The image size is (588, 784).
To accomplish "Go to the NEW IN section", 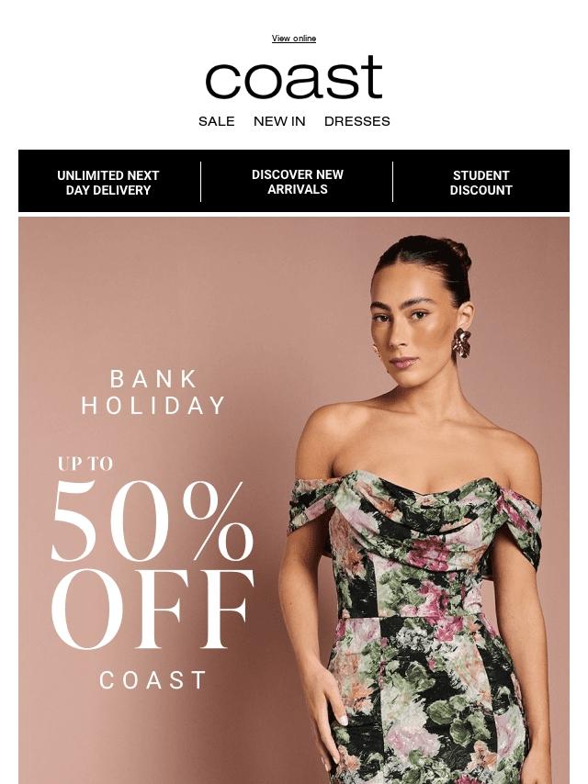I will [x=279, y=121].
